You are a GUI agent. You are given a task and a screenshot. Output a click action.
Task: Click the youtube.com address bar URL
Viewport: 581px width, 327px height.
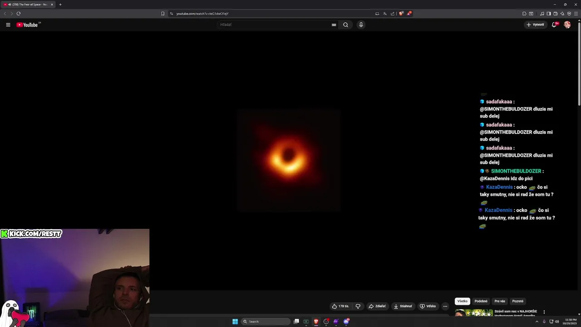(x=202, y=14)
